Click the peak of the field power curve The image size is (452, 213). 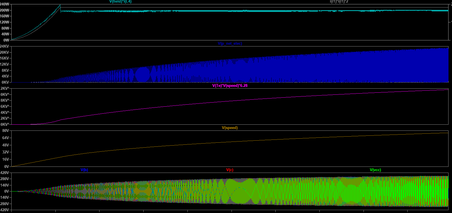click(x=60, y=5)
